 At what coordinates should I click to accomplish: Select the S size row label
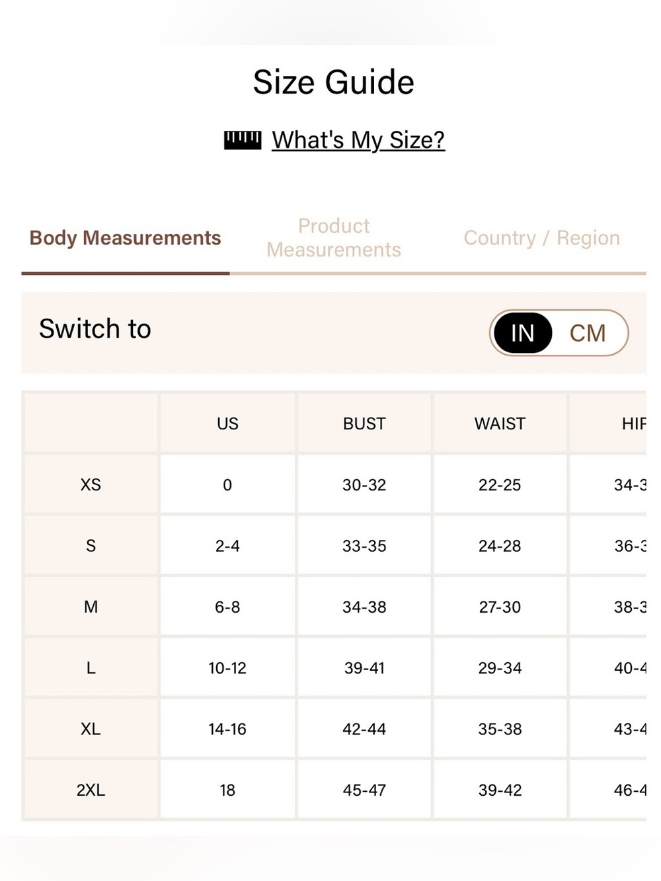91,546
